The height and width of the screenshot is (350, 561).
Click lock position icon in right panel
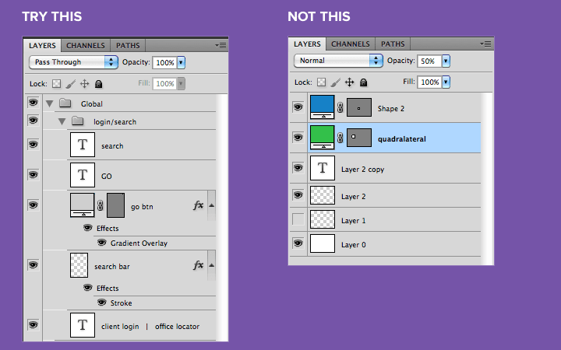pos(350,82)
